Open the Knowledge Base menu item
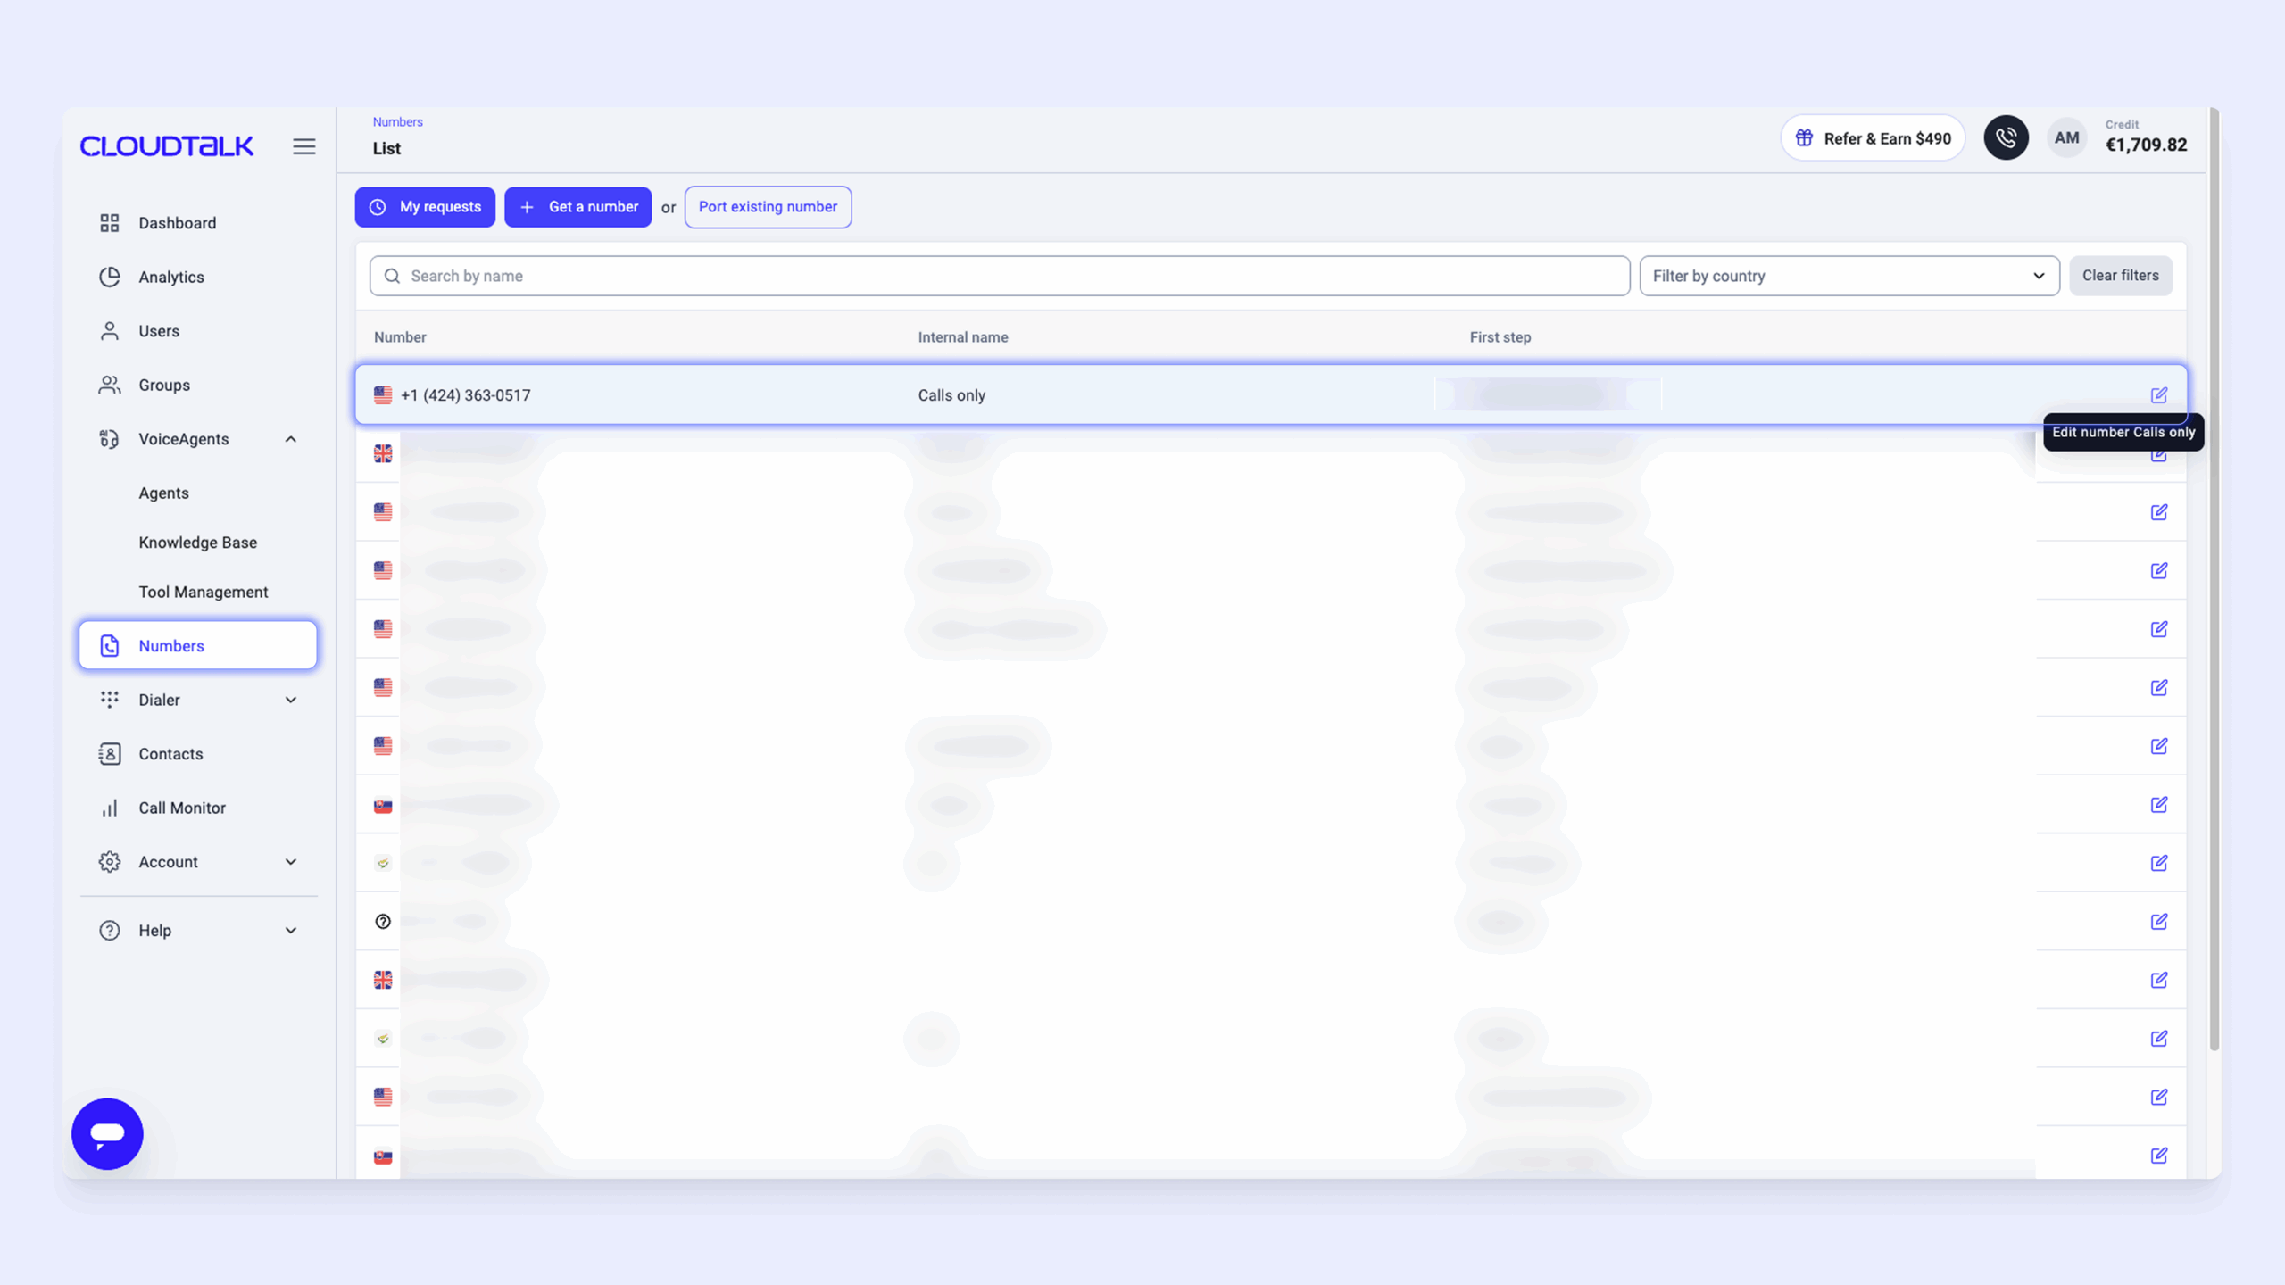This screenshot has height=1285, width=2285. coord(197,543)
